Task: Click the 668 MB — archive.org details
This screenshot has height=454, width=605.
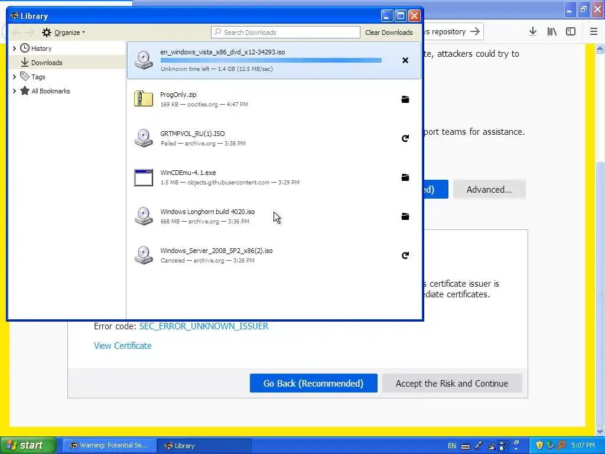Action: point(205,222)
